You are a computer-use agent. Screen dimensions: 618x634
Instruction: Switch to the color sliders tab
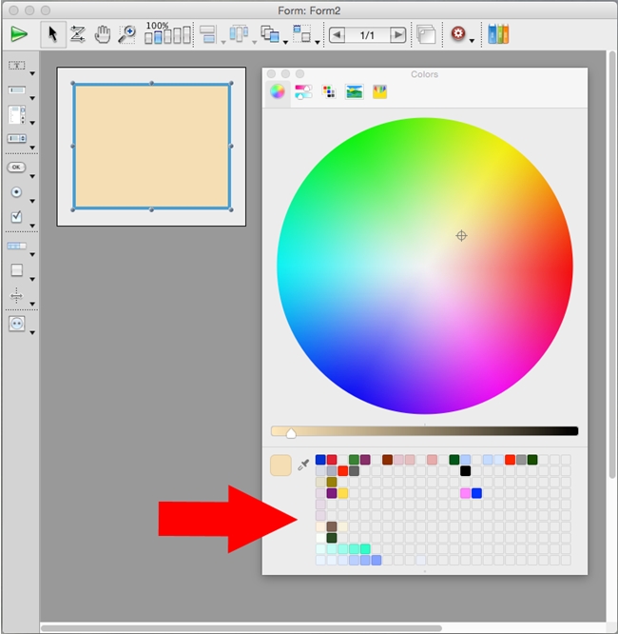(x=303, y=91)
